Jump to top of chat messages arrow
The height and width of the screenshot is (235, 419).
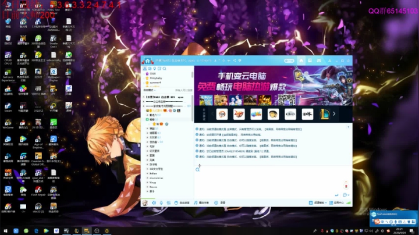click(x=348, y=127)
